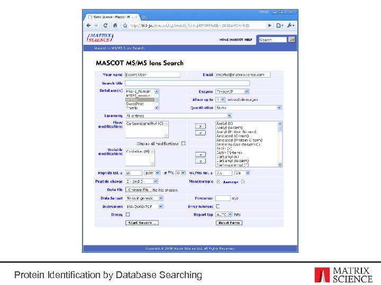Add modification to fixed list with > button
381x285 pixels.
click(x=201, y=126)
